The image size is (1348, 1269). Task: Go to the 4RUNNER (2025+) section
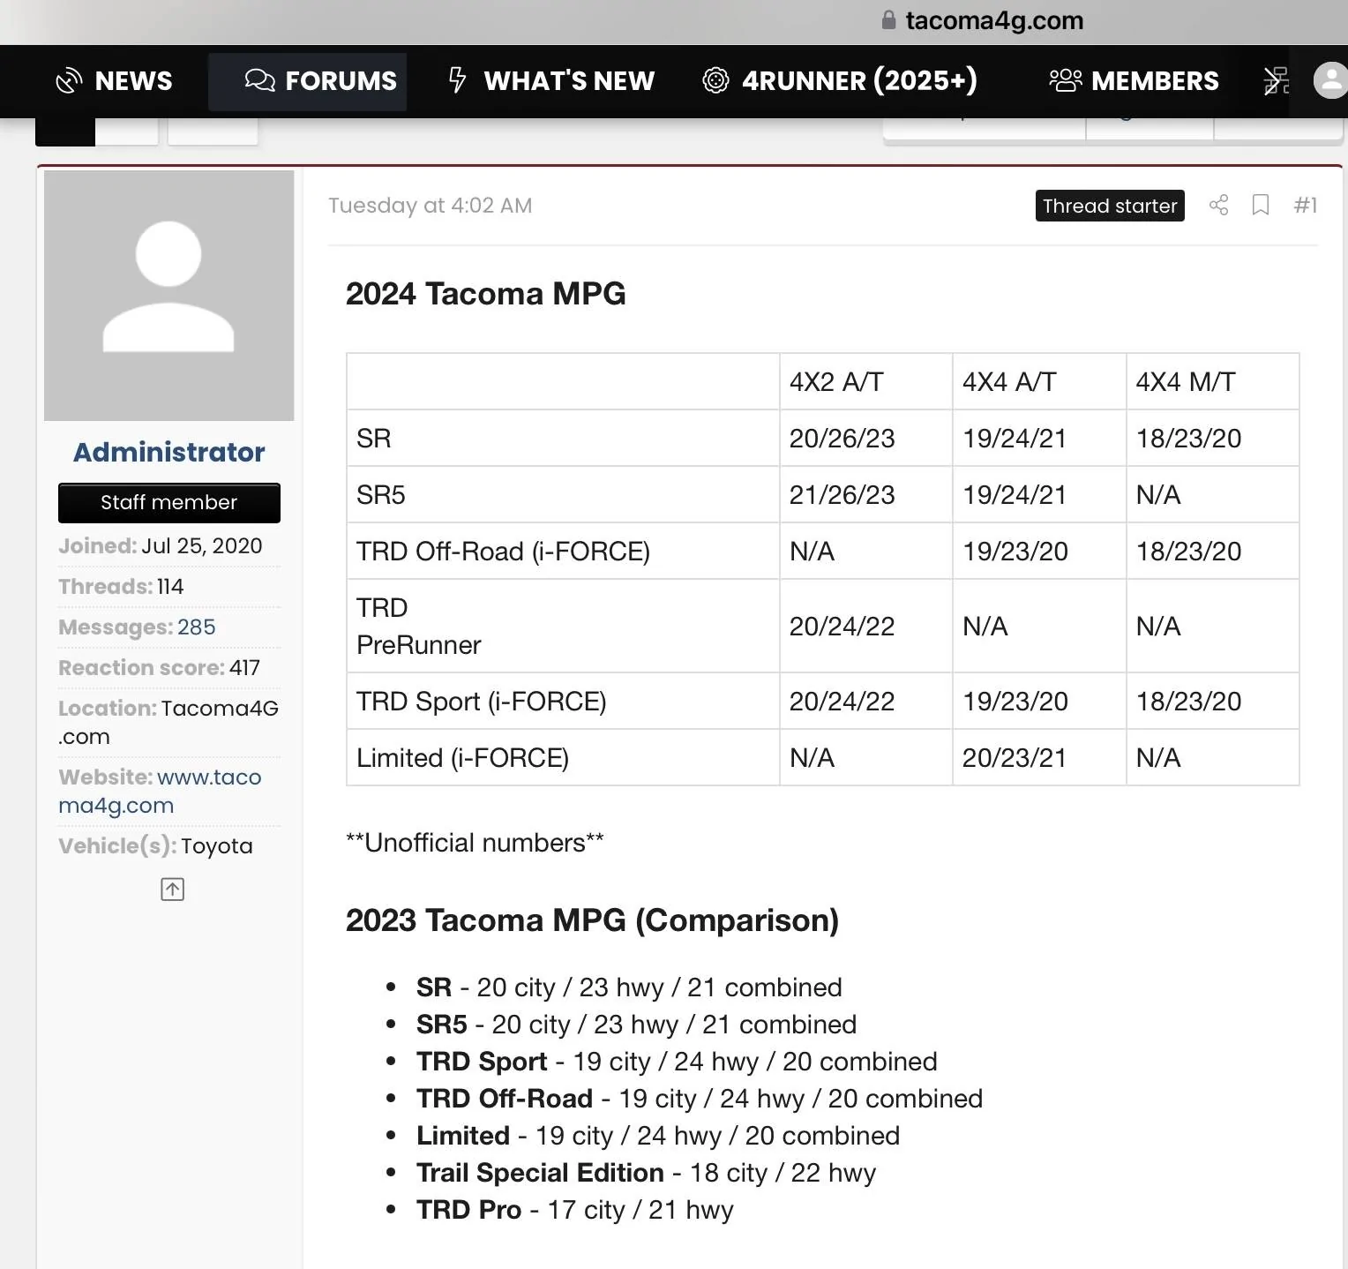(x=859, y=81)
